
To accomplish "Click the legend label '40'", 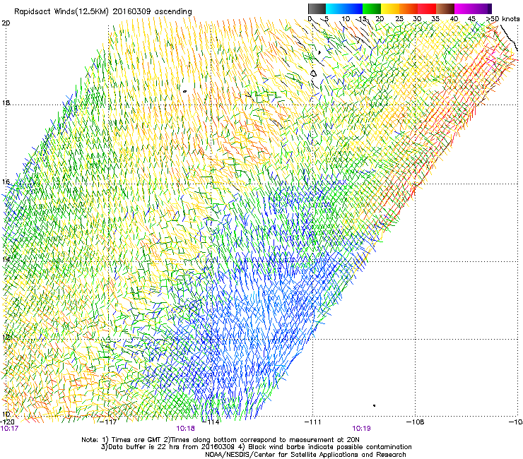I will coord(454,19).
